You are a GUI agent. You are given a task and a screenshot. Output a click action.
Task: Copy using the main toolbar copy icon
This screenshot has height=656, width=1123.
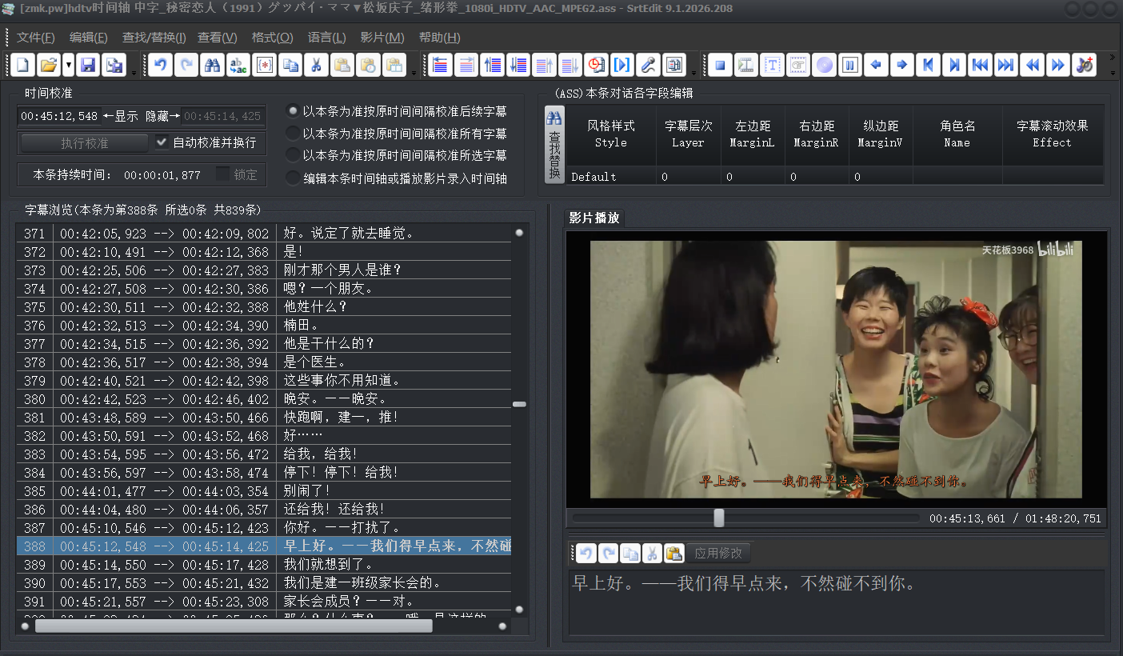290,65
